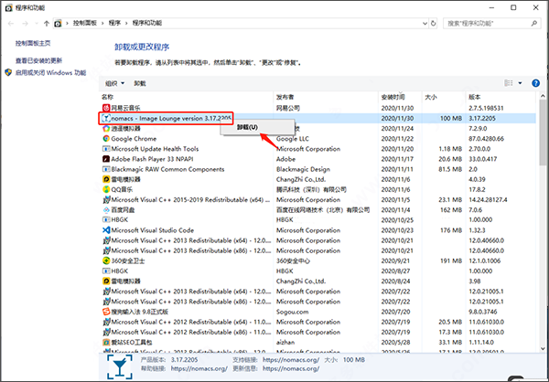The image size is (549, 382).
Task: Sort by the 大小 column header
Action: 444,97
